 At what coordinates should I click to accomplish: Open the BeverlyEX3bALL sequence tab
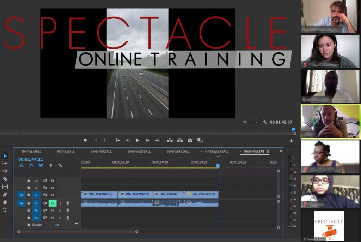(139, 151)
